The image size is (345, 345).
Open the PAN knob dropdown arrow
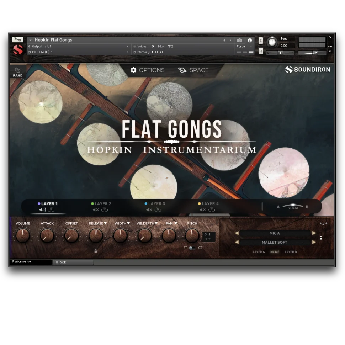[176, 223]
